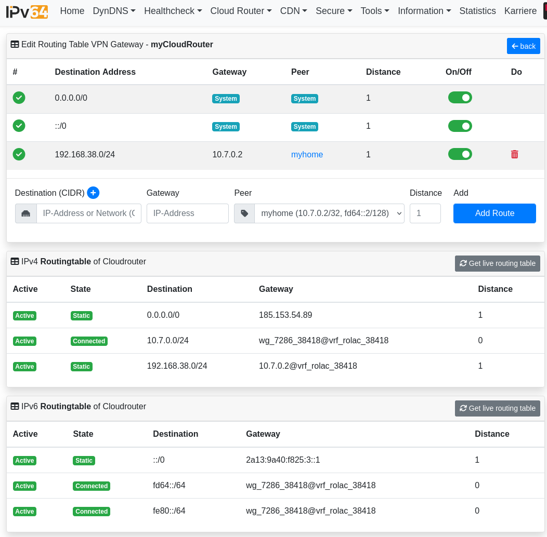The image size is (547, 537).
Task: Click the network icon in Destination field
Action: pos(26,213)
